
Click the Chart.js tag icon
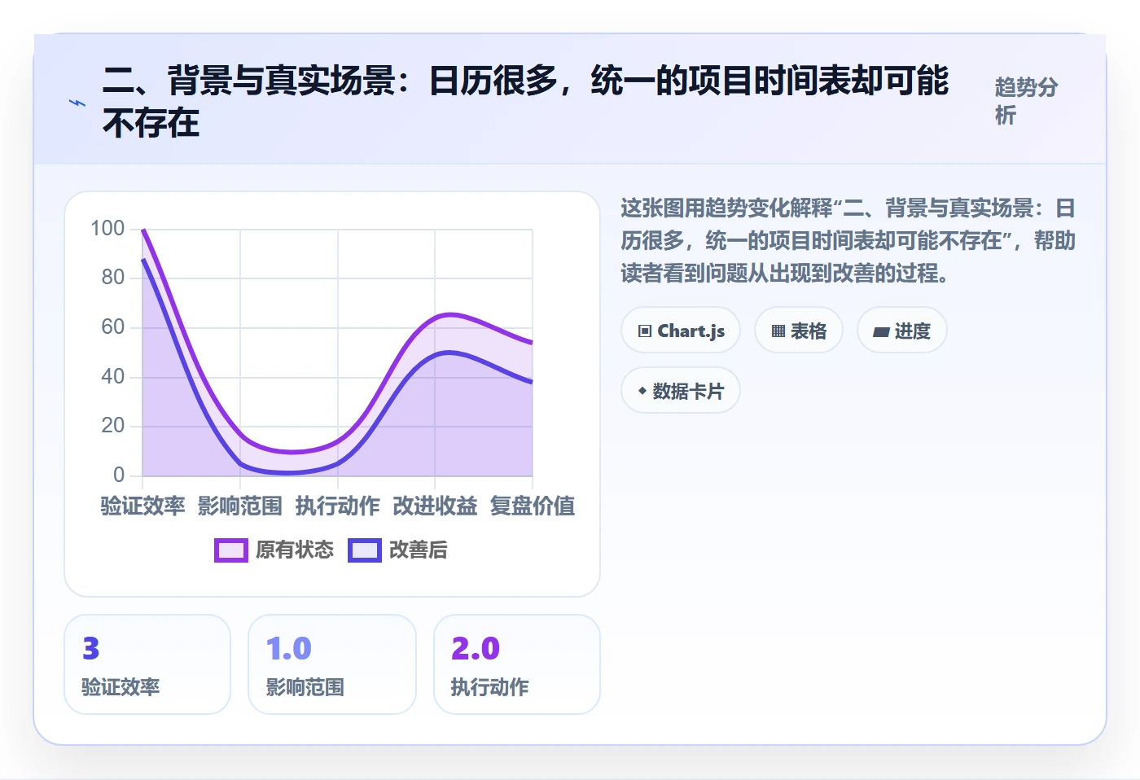pyautogui.click(x=645, y=331)
